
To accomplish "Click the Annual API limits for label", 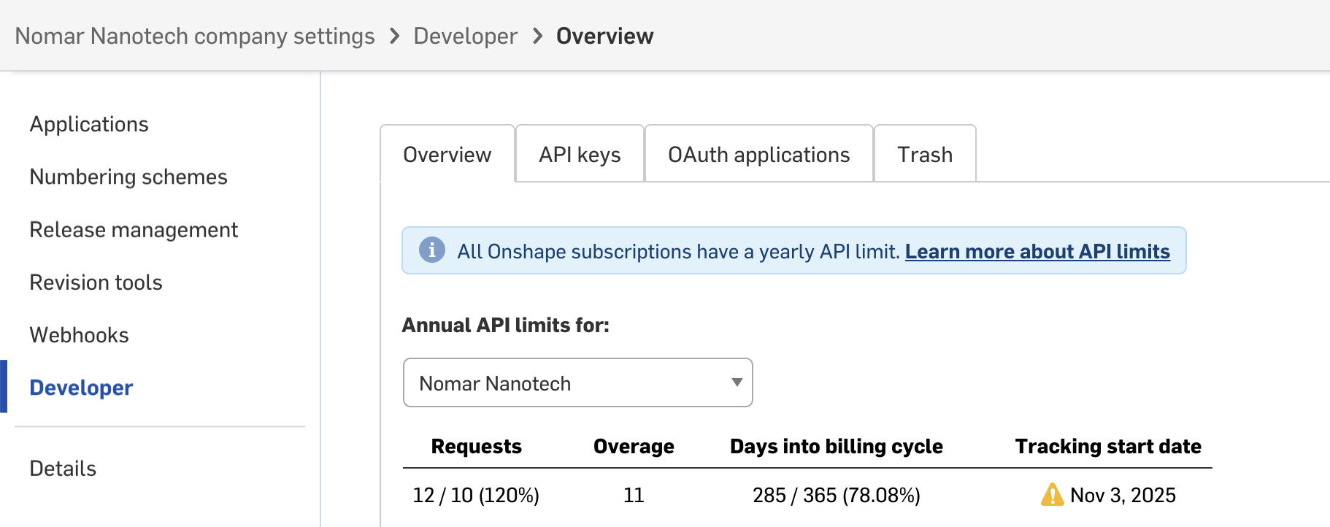I will (x=505, y=325).
